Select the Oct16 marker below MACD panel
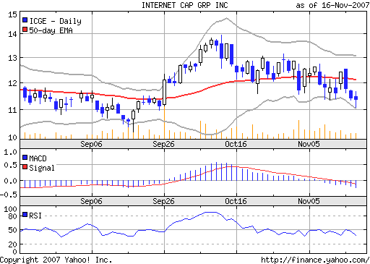The height and width of the screenshot is (264, 370). click(x=236, y=201)
